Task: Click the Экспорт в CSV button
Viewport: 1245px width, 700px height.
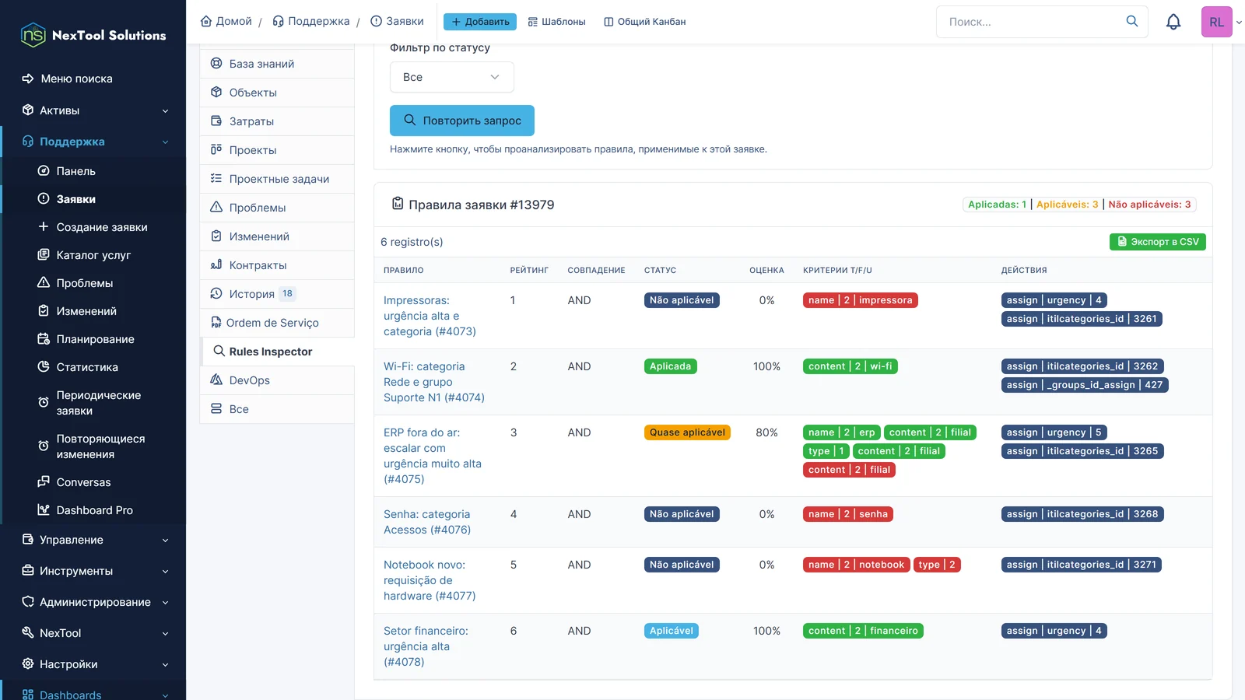Action: pos(1158,242)
